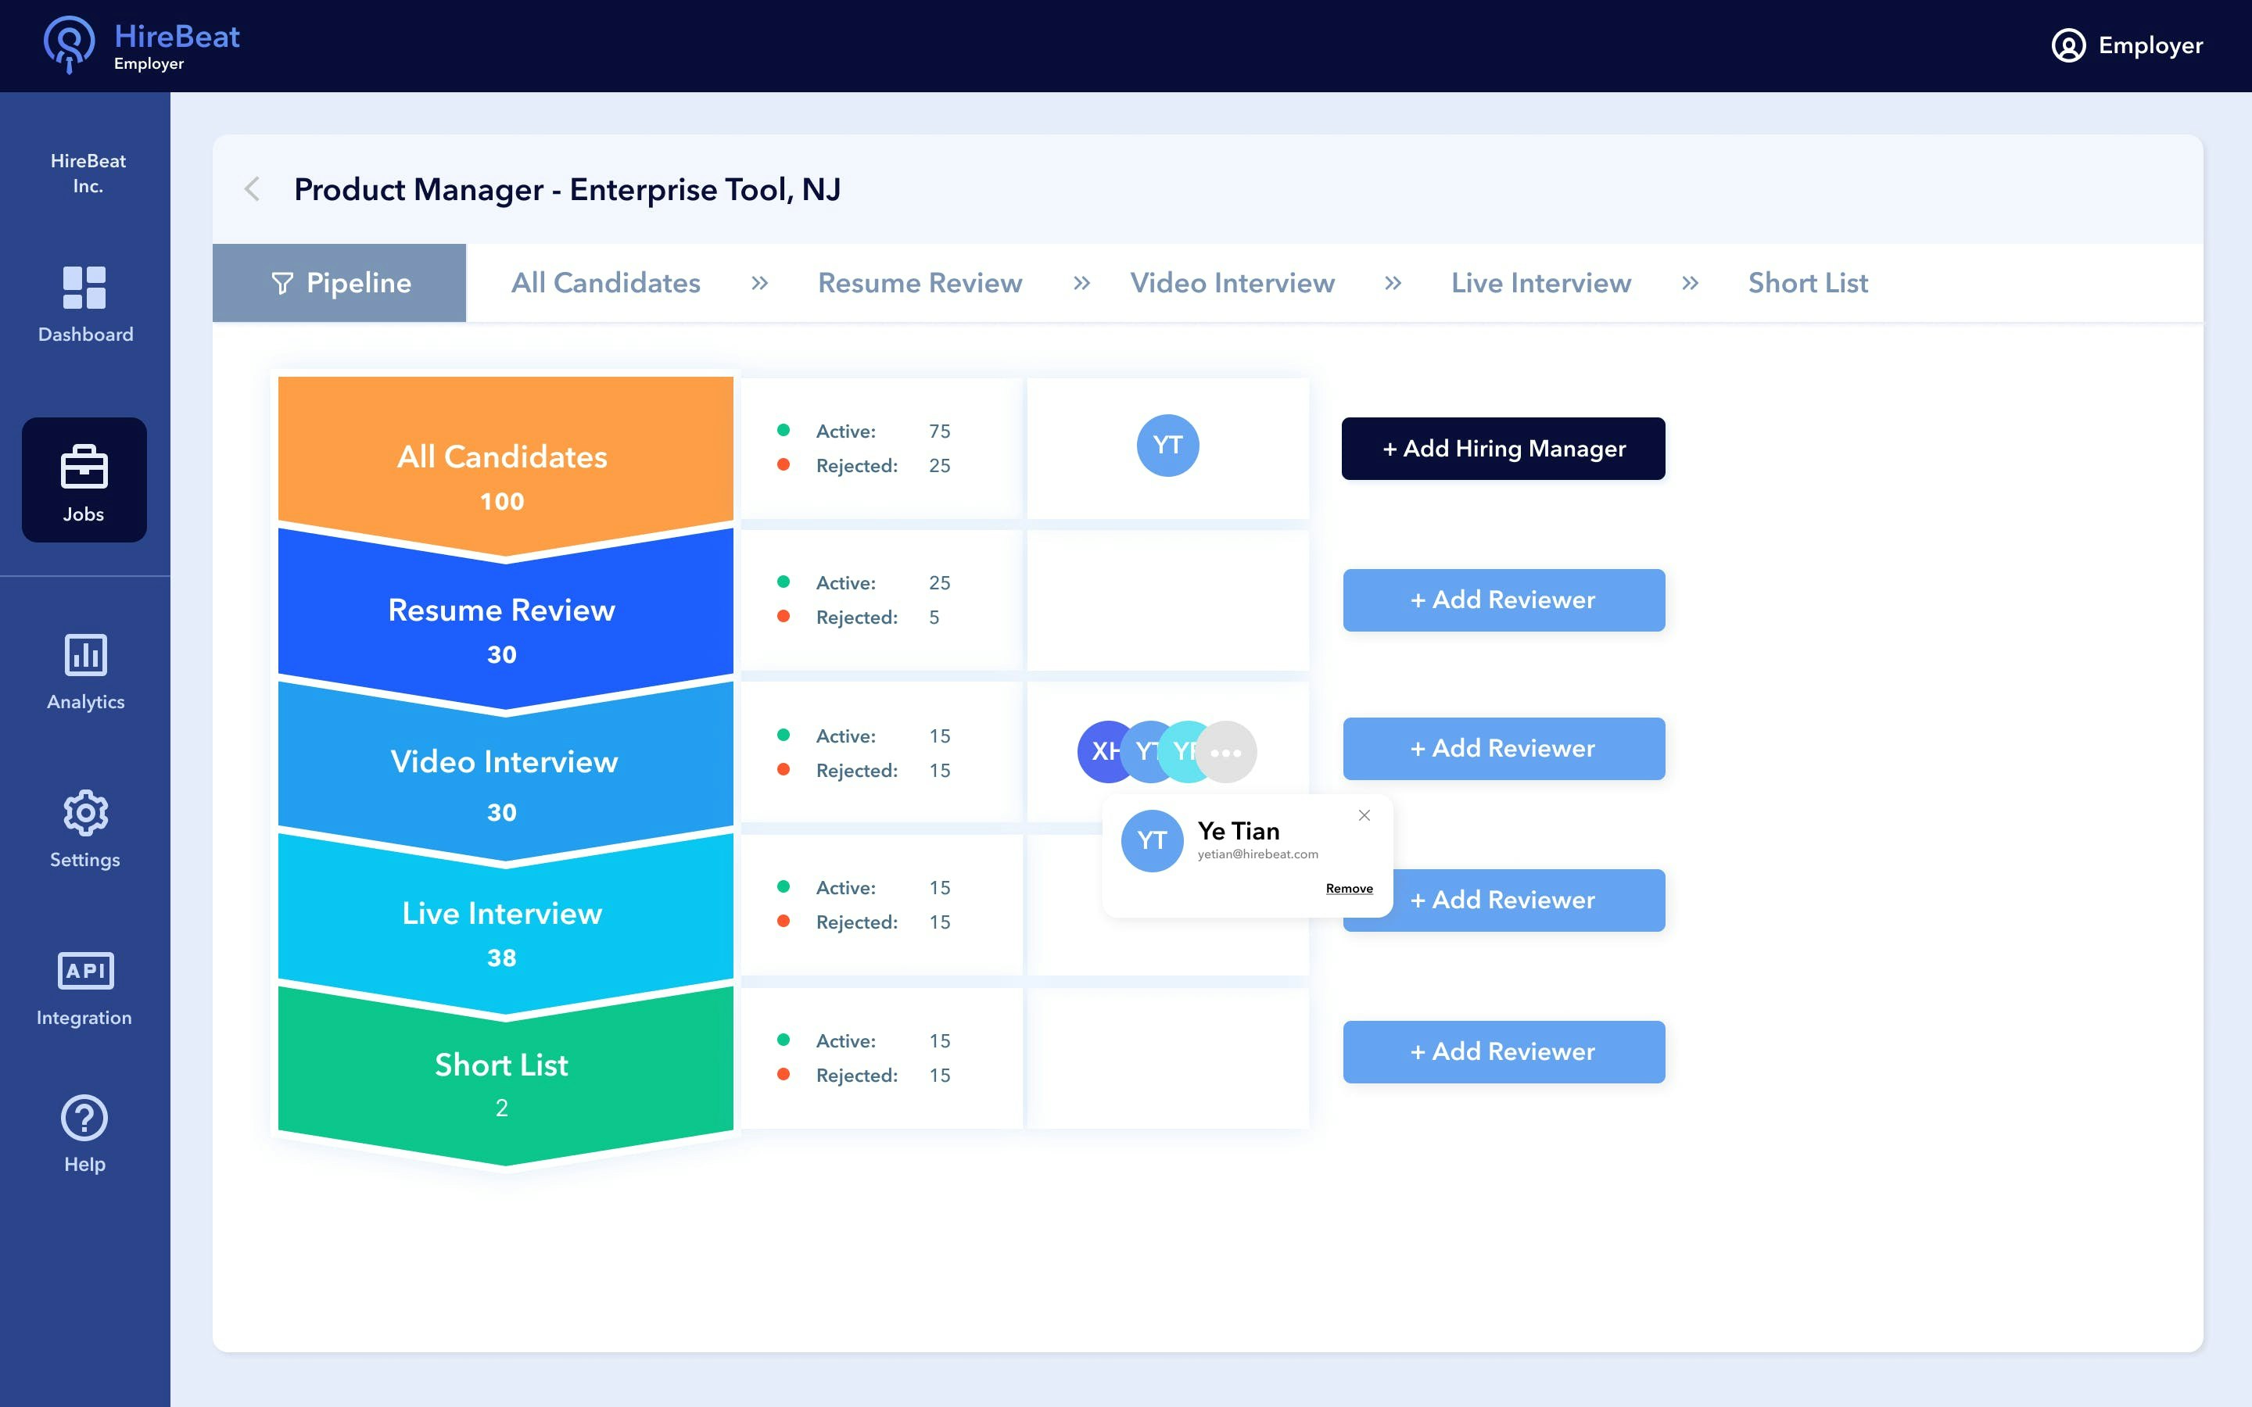The height and width of the screenshot is (1407, 2252).
Task: Show more reviewers via the ellipsis avatar
Action: coord(1227,752)
